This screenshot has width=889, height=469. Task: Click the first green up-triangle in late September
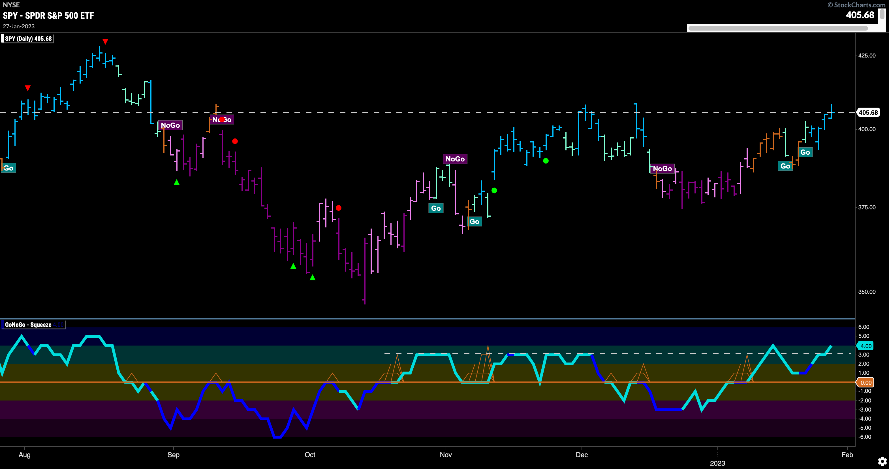293,266
